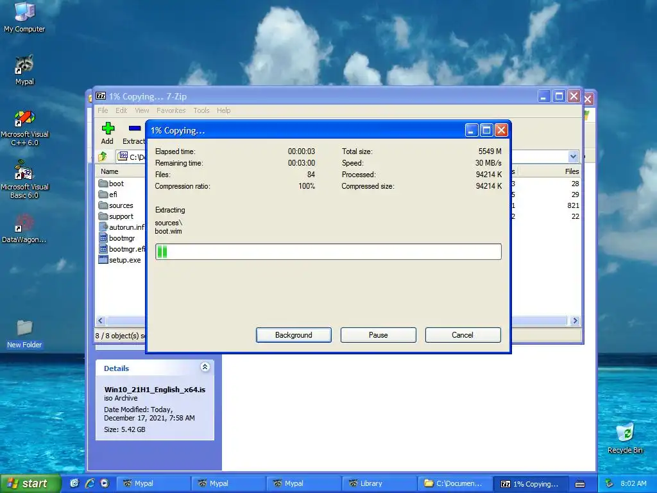
Task: Click the 5549 M total size value
Action: pyautogui.click(x=490, y=151)
